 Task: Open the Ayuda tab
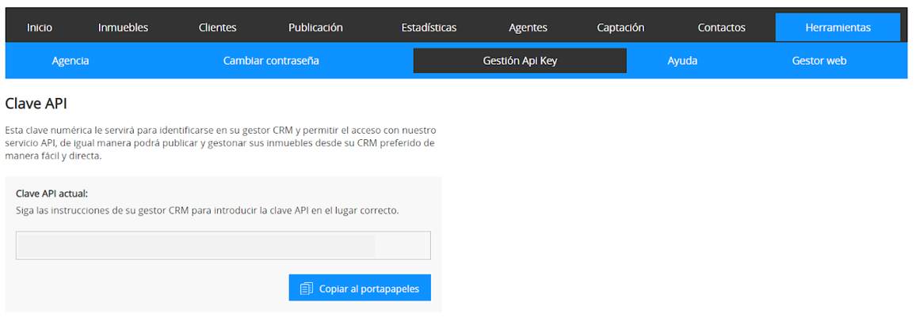click(x=682, y=61)
